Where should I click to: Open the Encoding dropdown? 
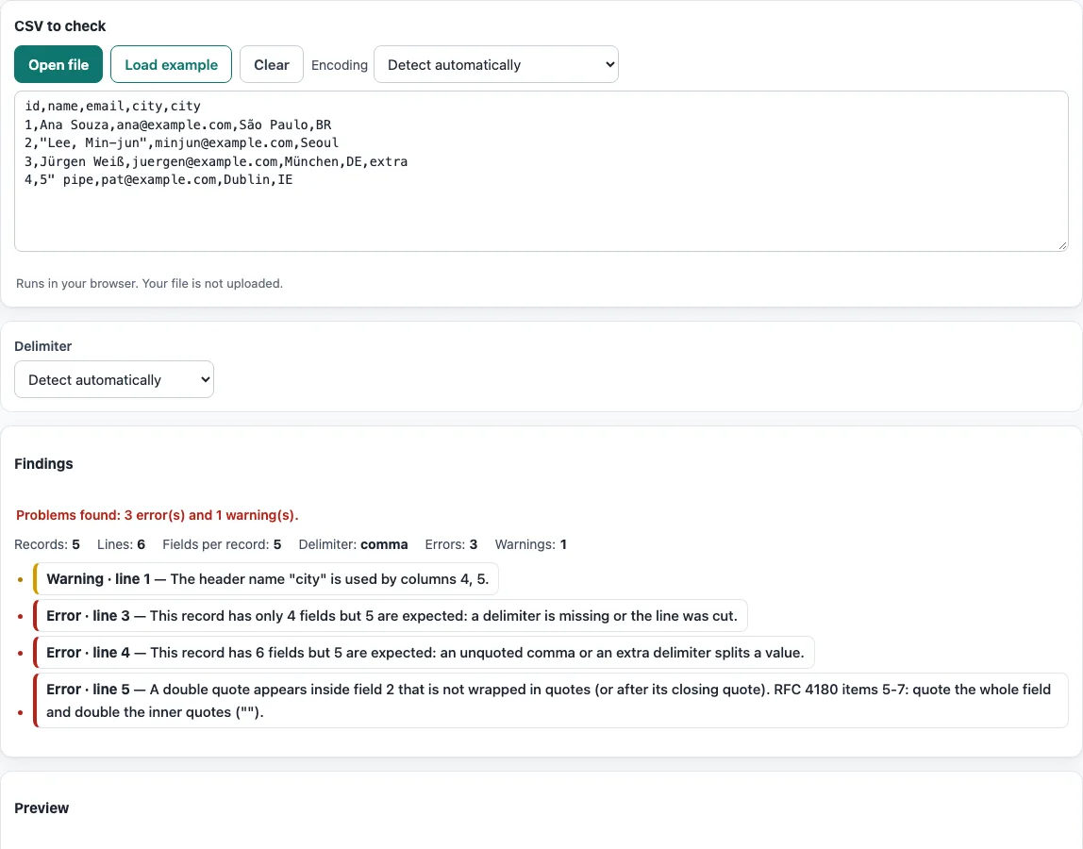click(496, 64)
